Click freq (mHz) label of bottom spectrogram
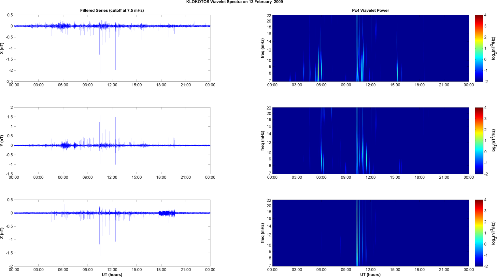497x277 pixels. [263, 233]
